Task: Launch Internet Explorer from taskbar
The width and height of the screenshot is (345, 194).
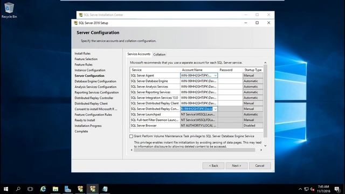Action: (43, 189)
